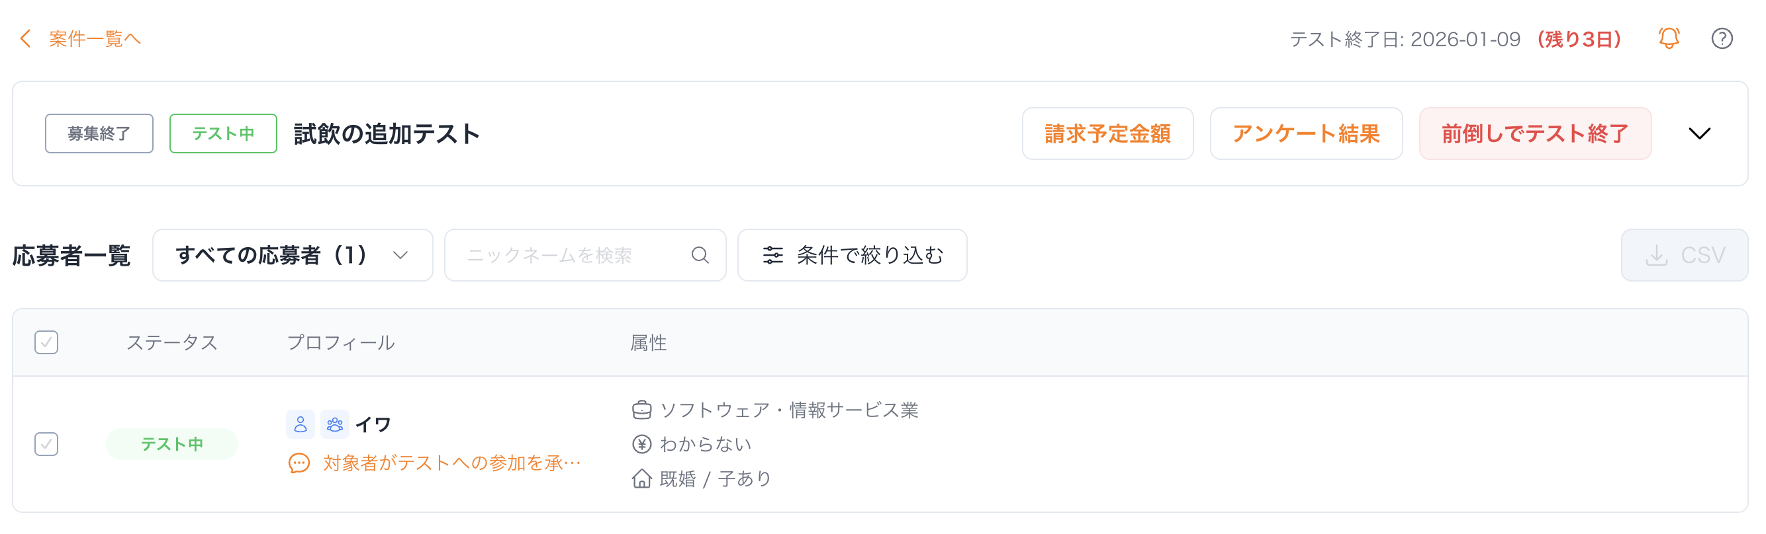This screenshot has height=534, width=1766.
Task: Click the back arrow icon
Action: [x=26, y=38]
